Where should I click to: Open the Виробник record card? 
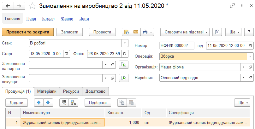[x=250, y=78]
